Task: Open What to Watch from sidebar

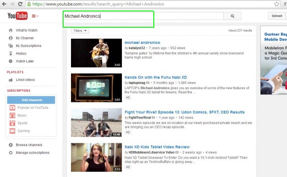Action: point(26,30)
